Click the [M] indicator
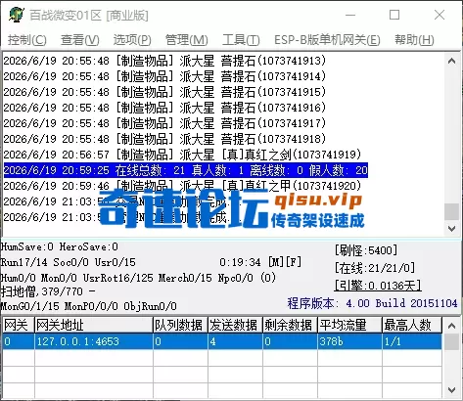The width and height of the screenshot is (463, 401). [x=276, y=262]
